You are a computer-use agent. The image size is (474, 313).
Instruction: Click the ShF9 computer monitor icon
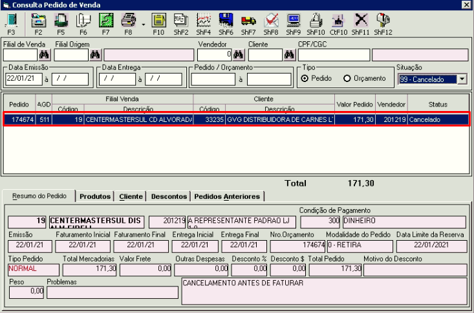(293, 21)
